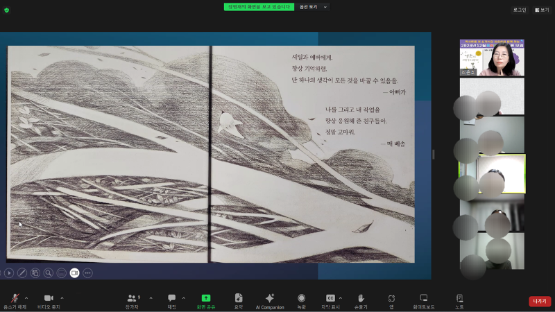Raise hand (손들기)

[x=361, y=302]
